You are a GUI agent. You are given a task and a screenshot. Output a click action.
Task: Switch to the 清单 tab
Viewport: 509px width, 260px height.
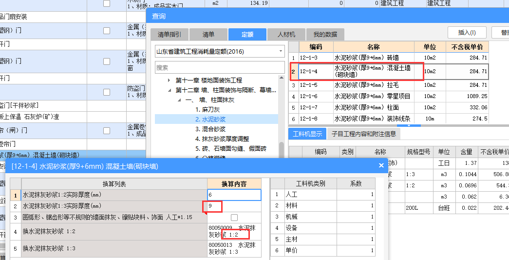coord(208,35)
